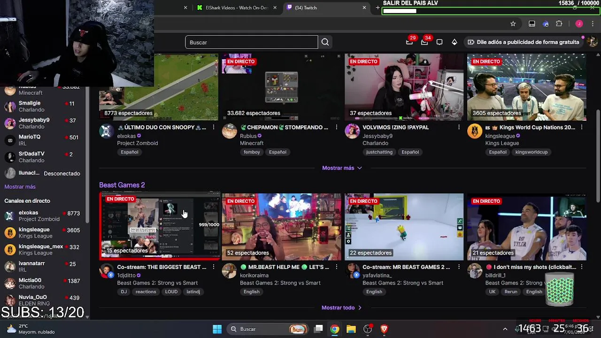This screenshot has height=338, width=601.
Task: Open a new browser tab
Action: (x=378, y=8)
